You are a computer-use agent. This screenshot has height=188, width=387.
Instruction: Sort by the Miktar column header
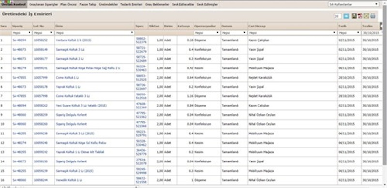154,26
